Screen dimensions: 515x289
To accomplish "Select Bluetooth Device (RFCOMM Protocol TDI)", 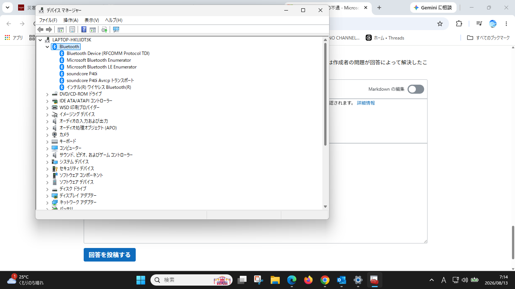I will tap(108, 53).
